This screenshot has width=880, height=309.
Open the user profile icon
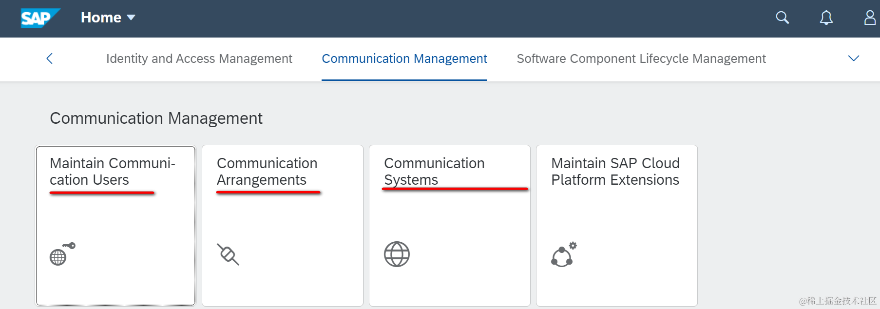pos(869,18)
